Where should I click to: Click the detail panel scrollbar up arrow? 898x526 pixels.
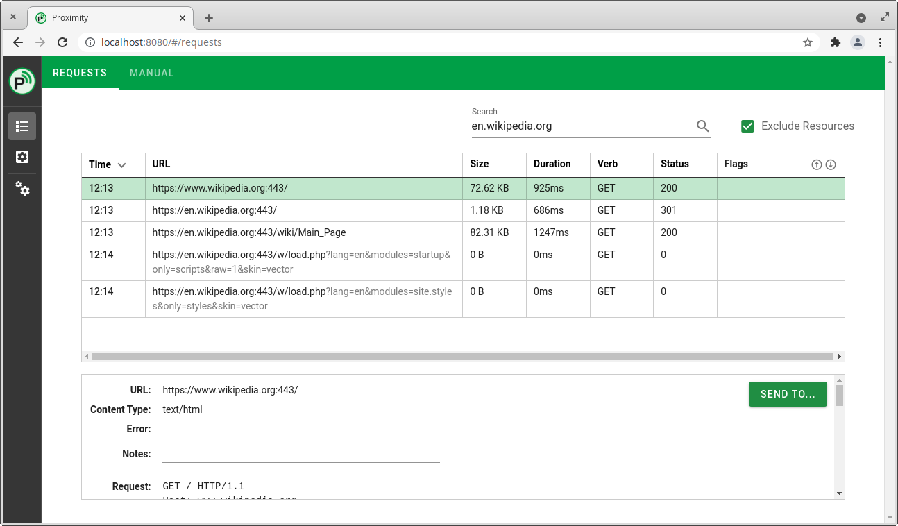(x=839, y=380)
